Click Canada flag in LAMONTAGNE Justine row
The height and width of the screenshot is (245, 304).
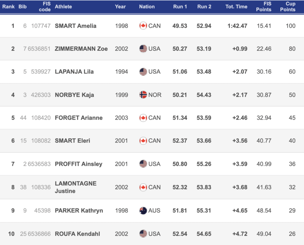tap(143, 187)
